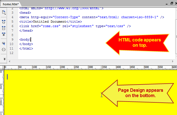
Task: Click the Collapse Full Tag icon
Action: pyautogui.click(x=4, y=22)
